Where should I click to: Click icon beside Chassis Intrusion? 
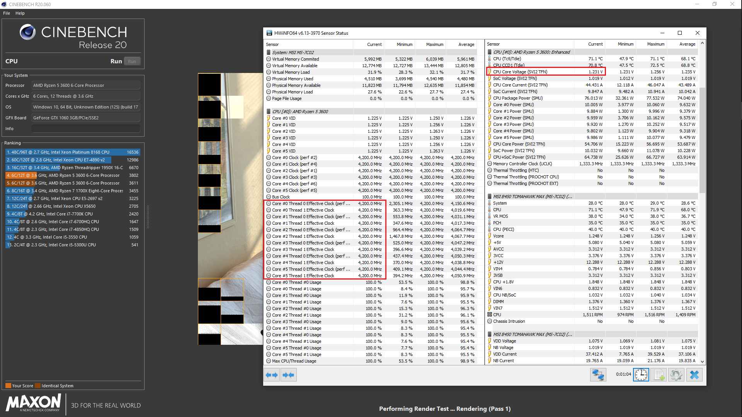(490, 321)
